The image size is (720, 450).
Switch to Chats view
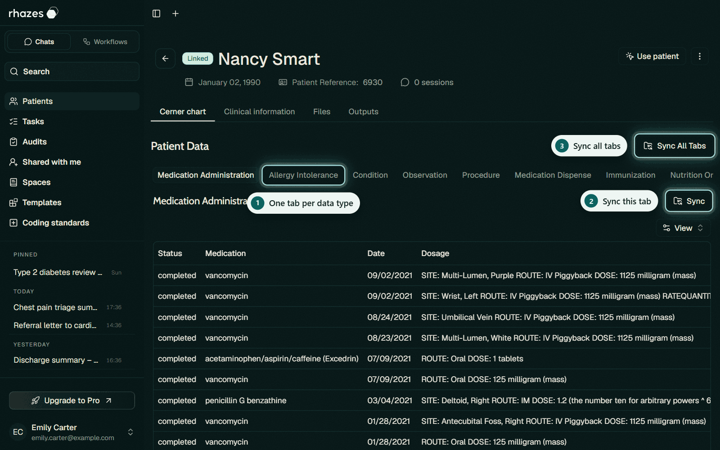pyautogui.click(x=39, y=42)
